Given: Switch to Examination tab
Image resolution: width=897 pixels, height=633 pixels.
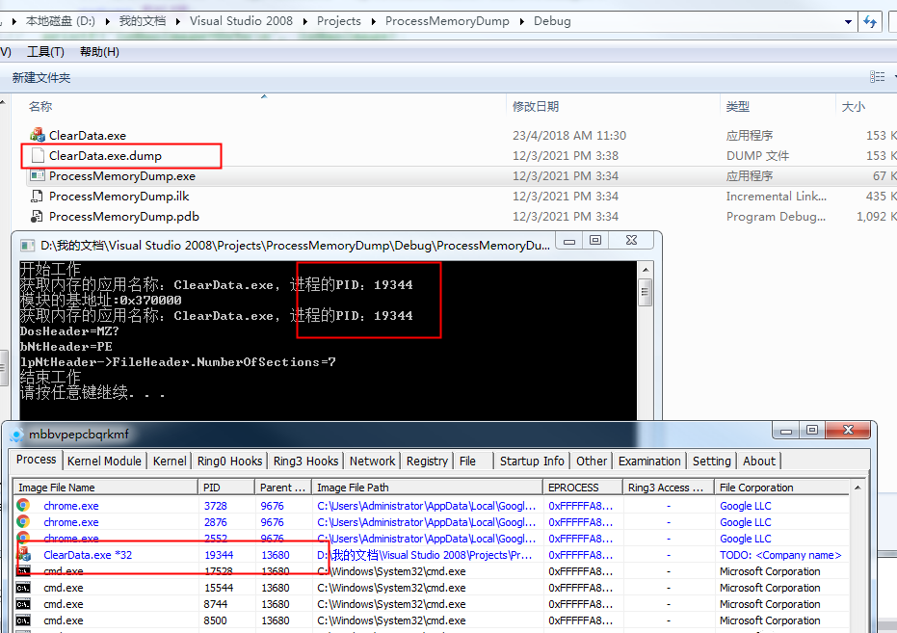Looking at the screenshot, I should click(649, 461).
